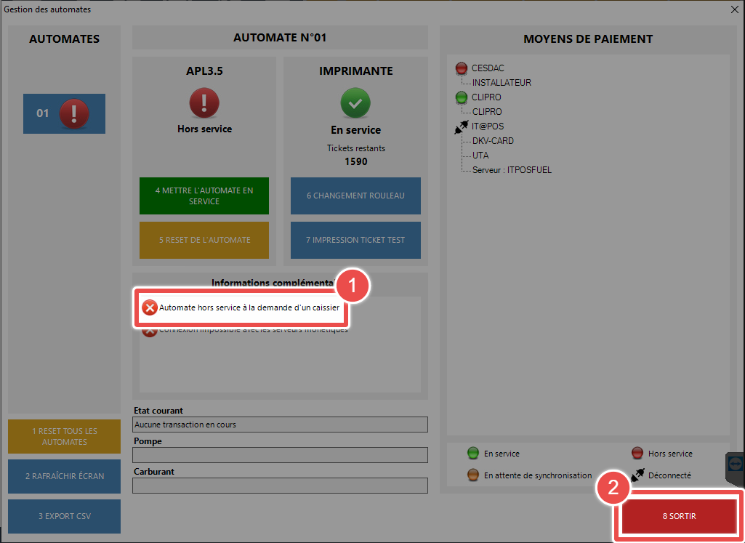Select Serveur : ITPOSFUEL tree entry
This screenshot has width=745, height=543.
click(x=512, y=170)
